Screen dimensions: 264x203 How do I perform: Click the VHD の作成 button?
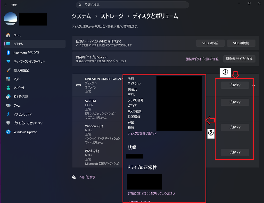210,43
